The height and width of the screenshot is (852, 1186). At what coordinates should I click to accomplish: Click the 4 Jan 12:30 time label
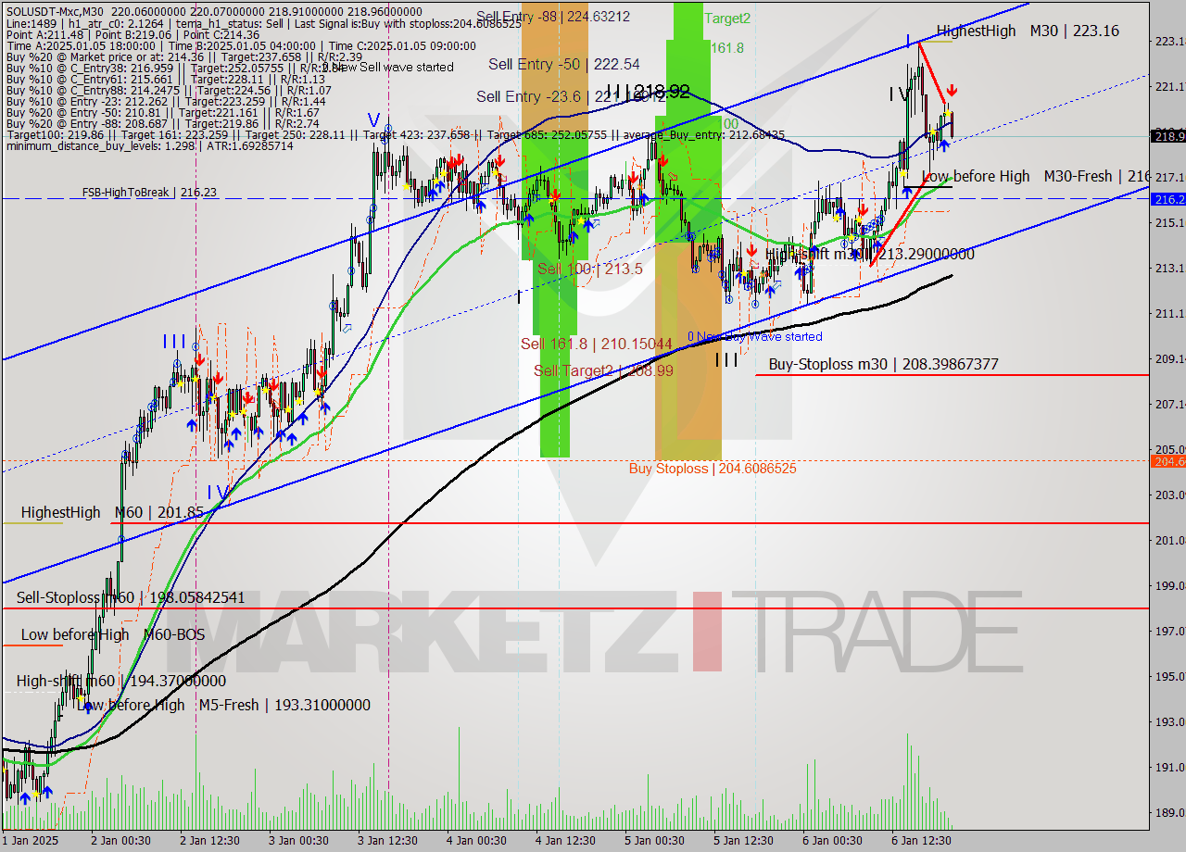coord(566,840)
